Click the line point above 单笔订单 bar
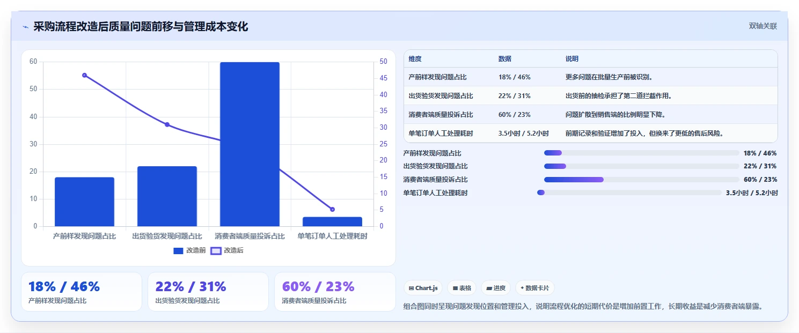The width and height of the screenshot is (799, 333). 332,209
